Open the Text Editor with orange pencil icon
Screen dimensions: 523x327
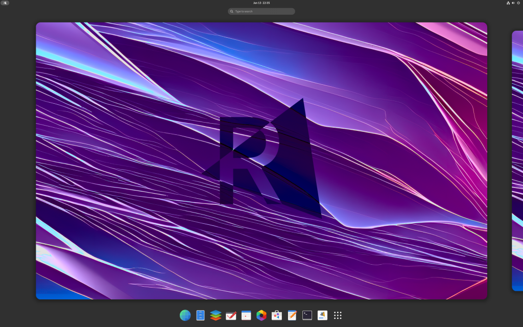(x=292, y=315)
